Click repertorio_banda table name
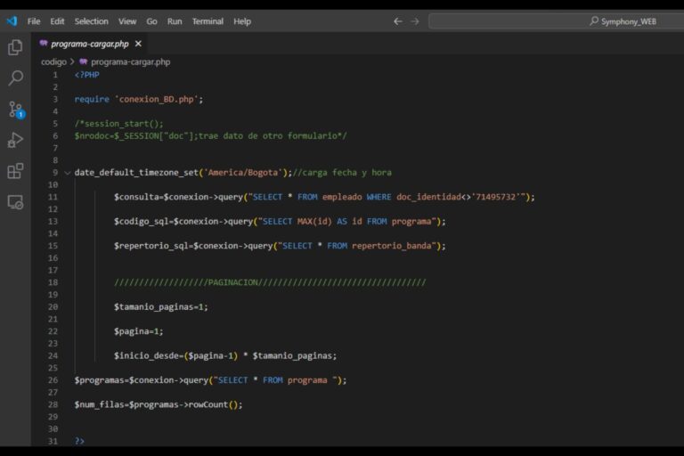Image resolution: width=684 pixels, height=456 pixels. [392, 246]
